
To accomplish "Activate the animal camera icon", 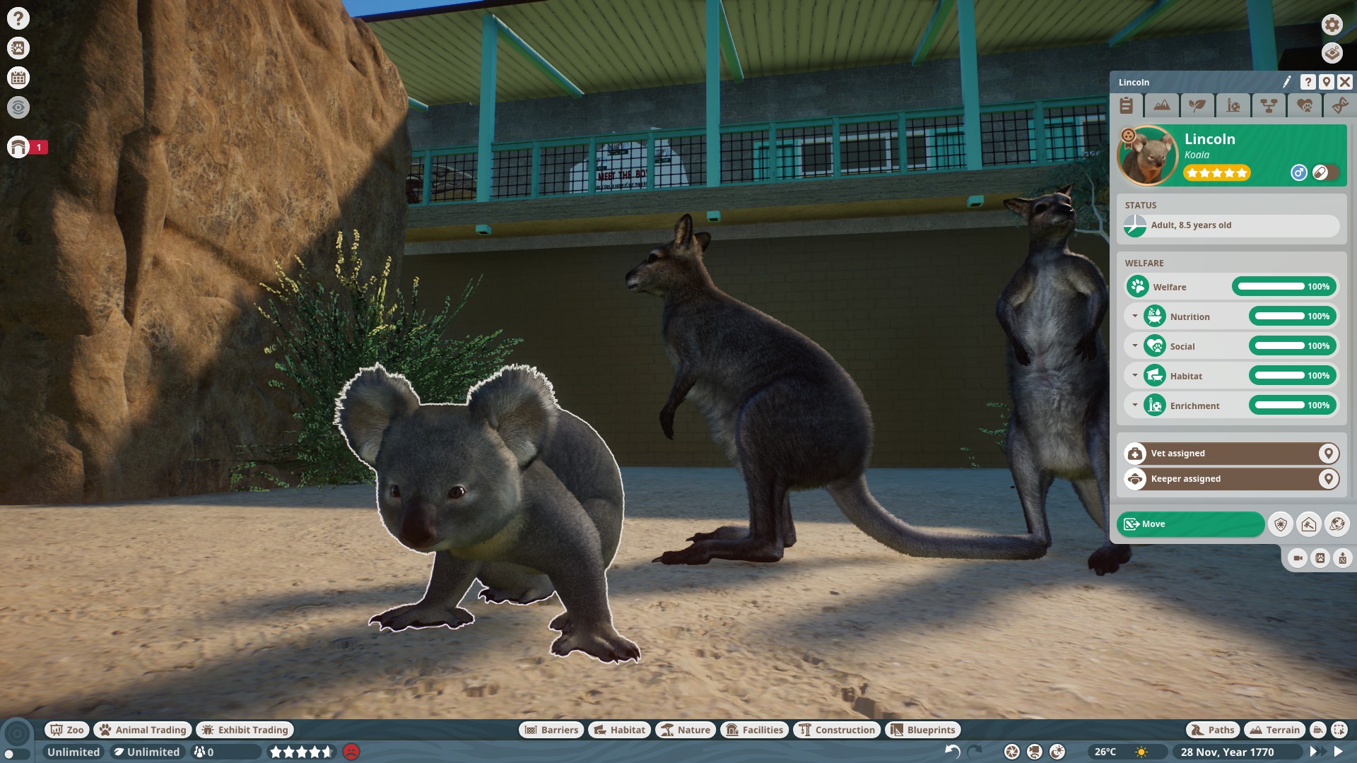I will [1298, 558].
